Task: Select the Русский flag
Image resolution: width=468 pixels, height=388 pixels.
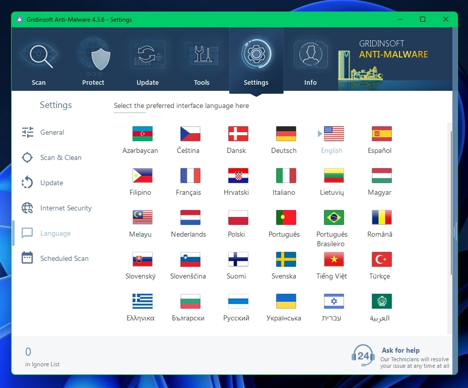Action: pyautogui.click(x=238, y=301)
